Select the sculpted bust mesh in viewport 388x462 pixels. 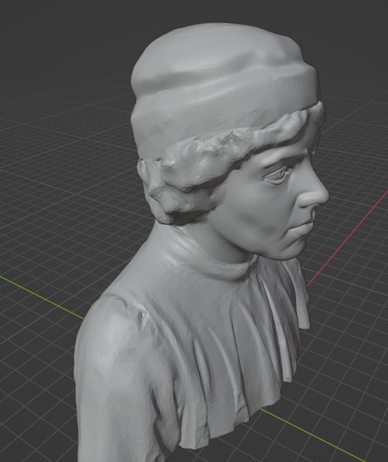click(x=203, y=242)
